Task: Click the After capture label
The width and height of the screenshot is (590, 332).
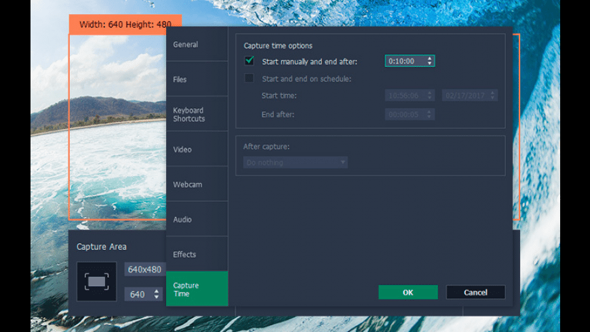Action: point(267,146)
